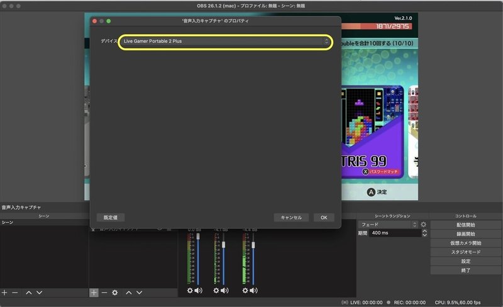This screenshot has height=307, width=503.
Task: Start recording with 録画開始
Action: point(466,234)
